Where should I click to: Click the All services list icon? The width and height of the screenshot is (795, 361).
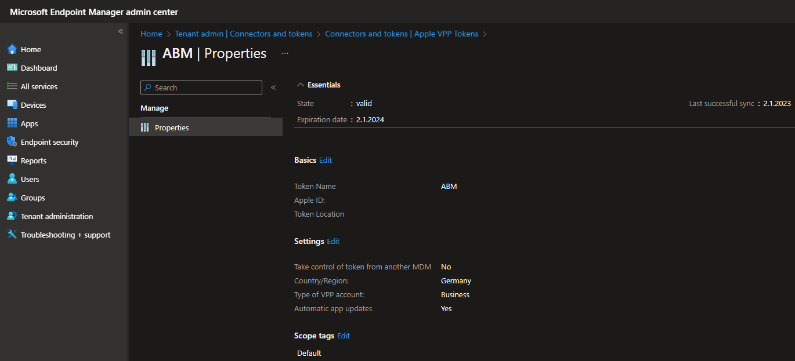point(12,86)
